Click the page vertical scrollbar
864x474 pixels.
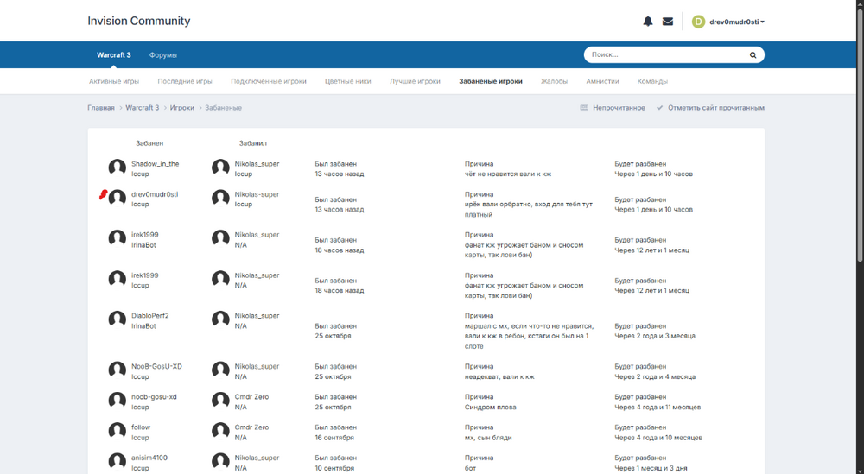pos(860,130)
